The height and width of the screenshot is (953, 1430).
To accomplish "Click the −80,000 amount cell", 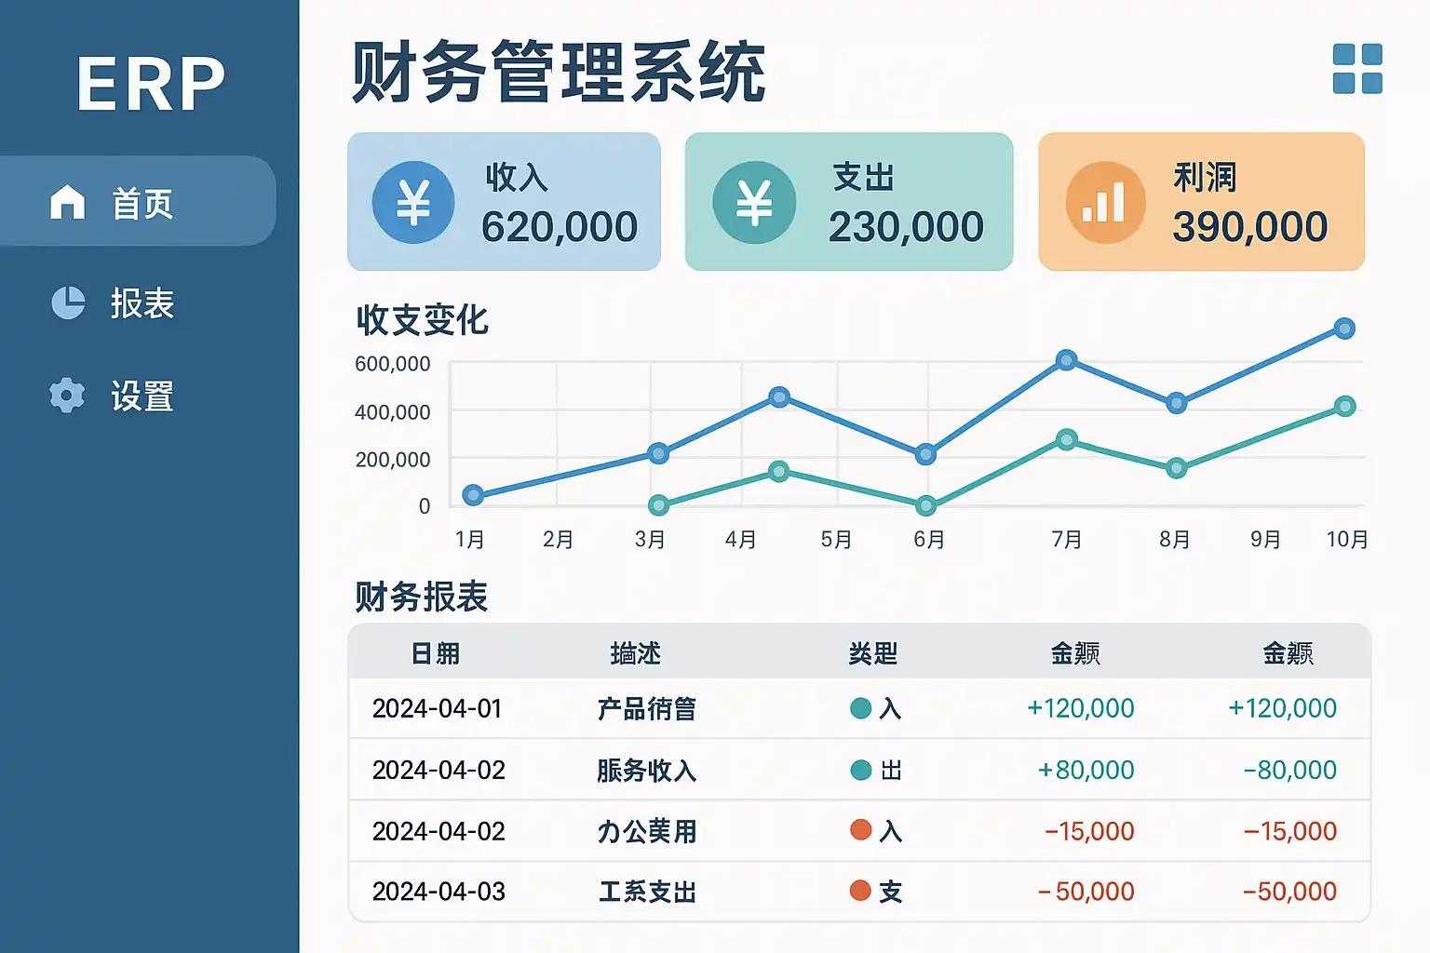I will click(1290, 770).
